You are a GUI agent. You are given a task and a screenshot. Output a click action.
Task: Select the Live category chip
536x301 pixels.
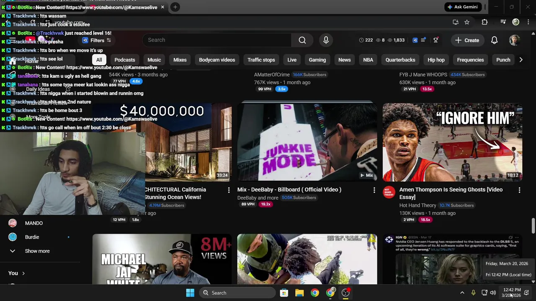(x=292, y=60)
